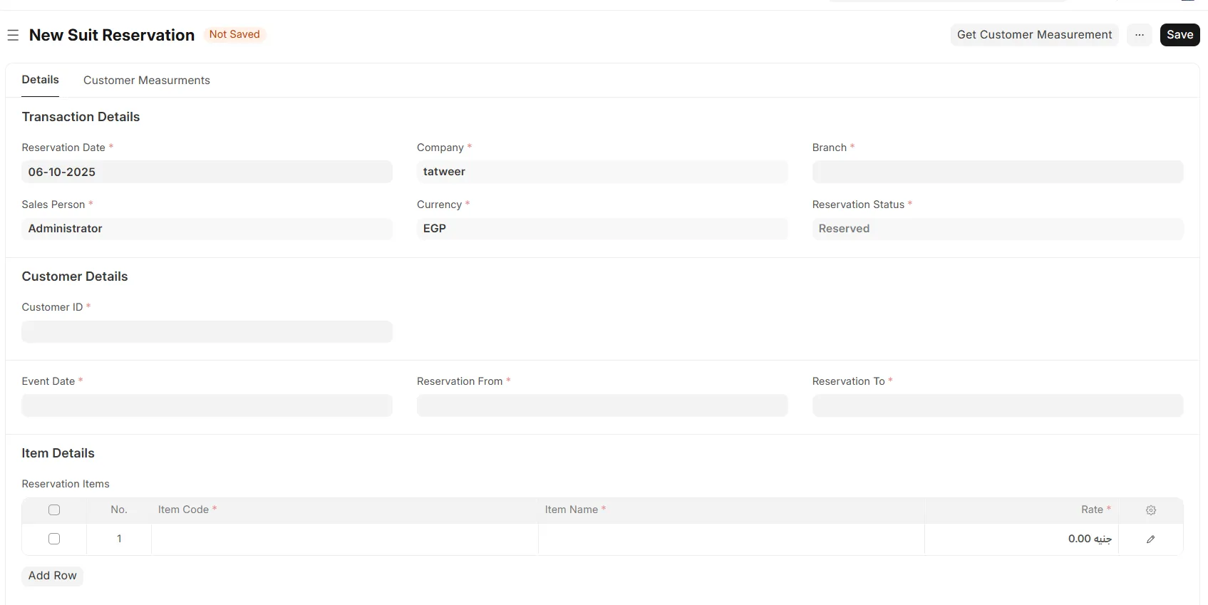This screenshot has height=605, width=1208.
Task: Open the Company link field
Action: coord(602,172)
